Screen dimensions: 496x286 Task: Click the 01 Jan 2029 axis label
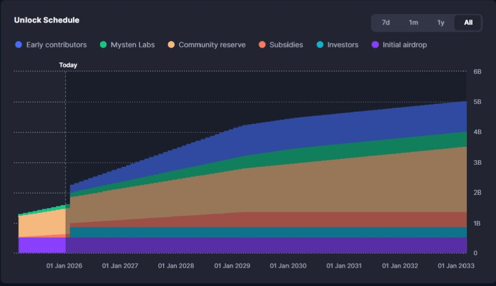tap(232, 266)
